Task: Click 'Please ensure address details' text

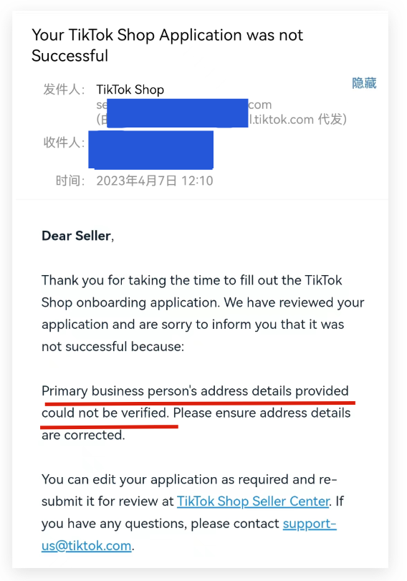Action: 262,413
